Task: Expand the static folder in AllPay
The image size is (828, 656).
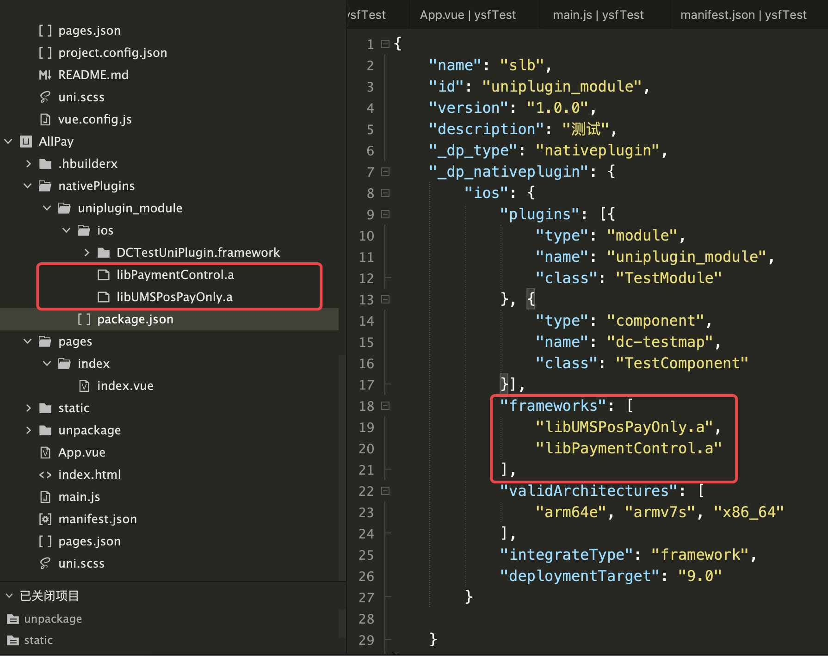Action: [x=29, y=408]
